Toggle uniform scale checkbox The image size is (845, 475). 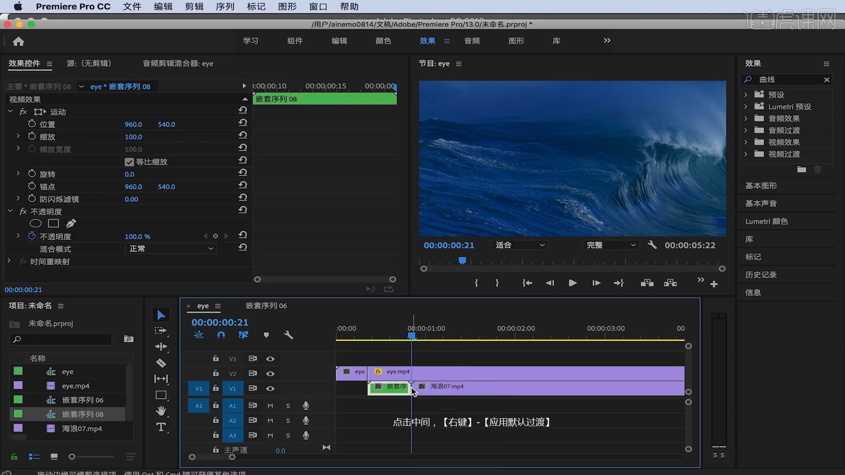[x=129, y=162]
